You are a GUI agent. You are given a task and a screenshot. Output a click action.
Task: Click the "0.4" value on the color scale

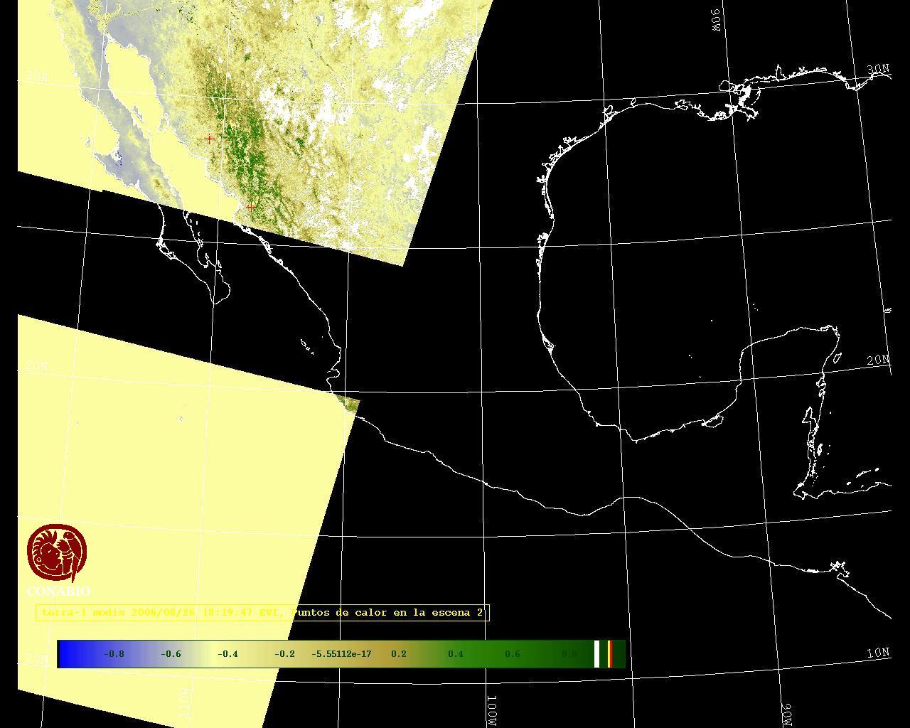click(456, 654)
